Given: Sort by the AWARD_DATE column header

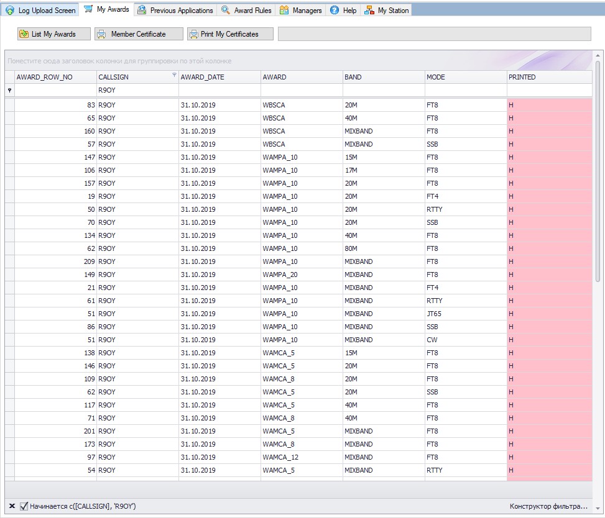Looking at the screenshot, I should coord(219,77).
